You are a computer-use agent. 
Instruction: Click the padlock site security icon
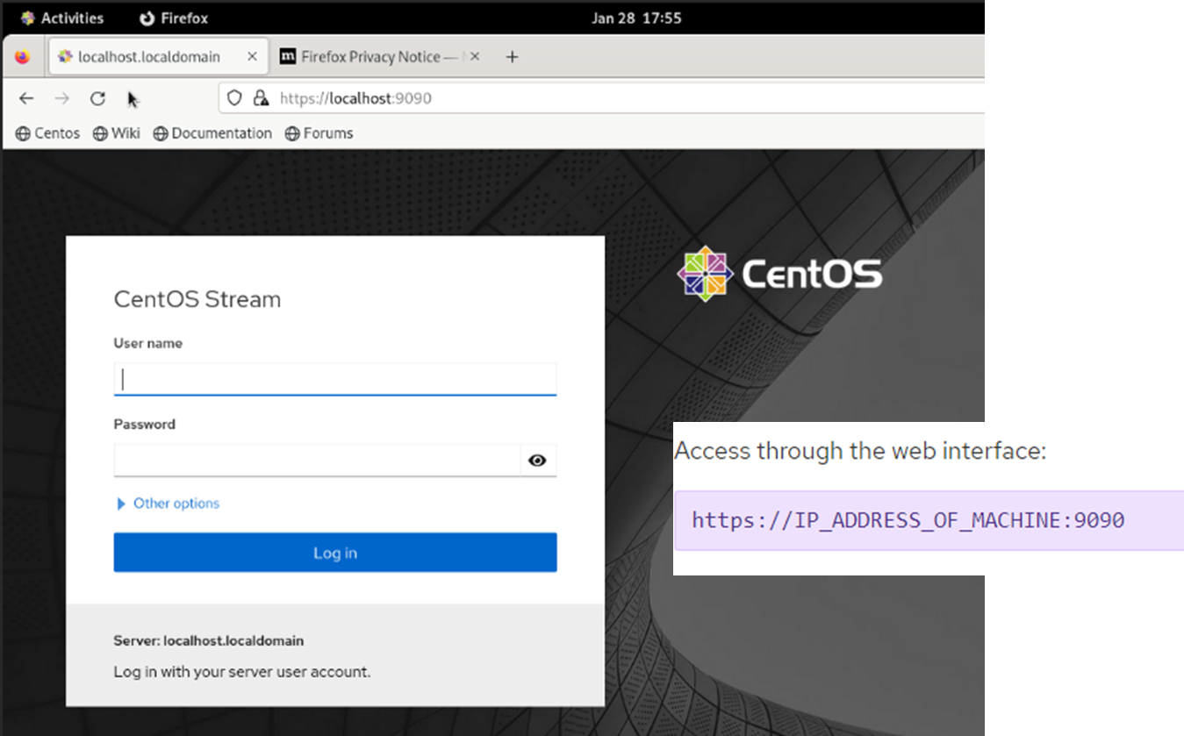261,98
